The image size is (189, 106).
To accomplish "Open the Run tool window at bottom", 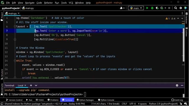I will (29, 100).
